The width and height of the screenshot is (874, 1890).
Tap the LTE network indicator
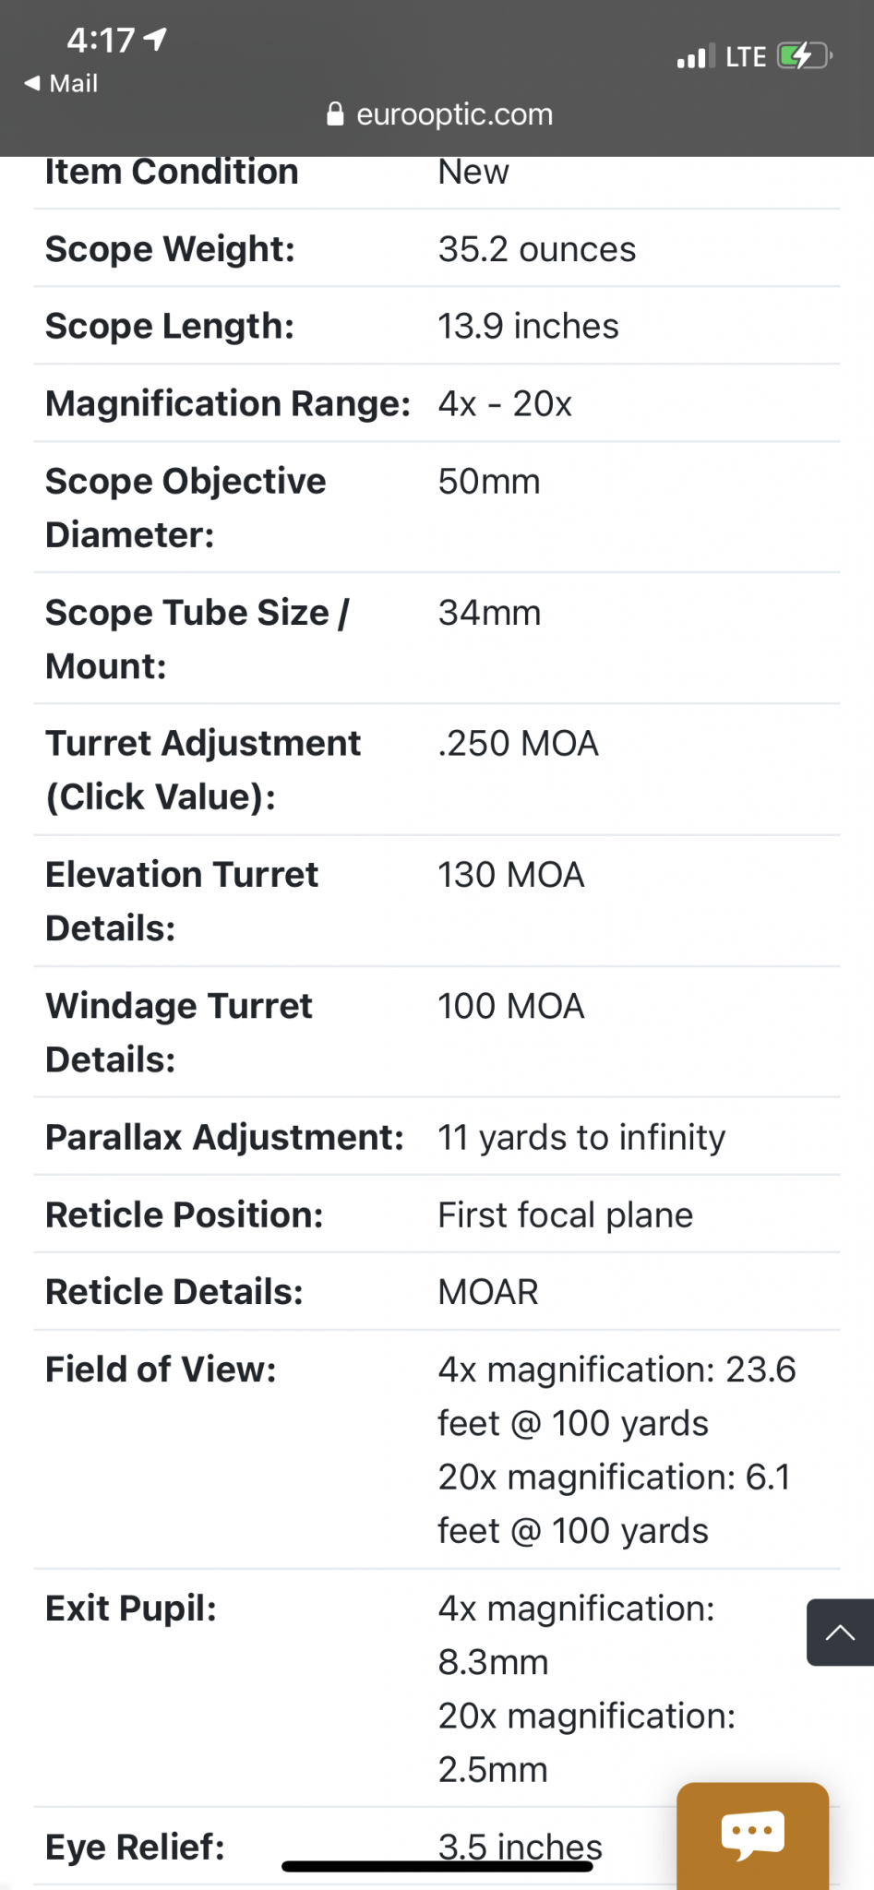(x=746, y=57)
